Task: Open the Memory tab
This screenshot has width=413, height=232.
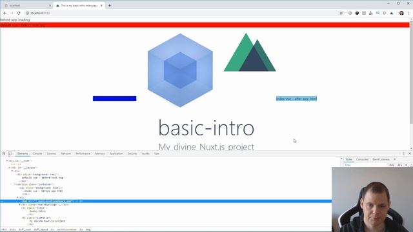Action: [100, 153]
